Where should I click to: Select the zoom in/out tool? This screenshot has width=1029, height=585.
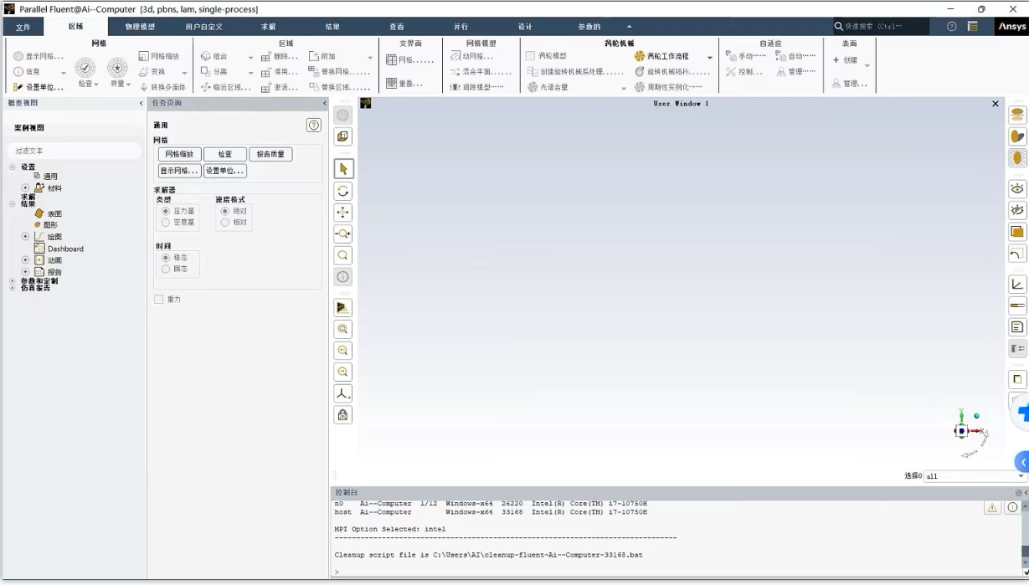[x=343, y=233]
